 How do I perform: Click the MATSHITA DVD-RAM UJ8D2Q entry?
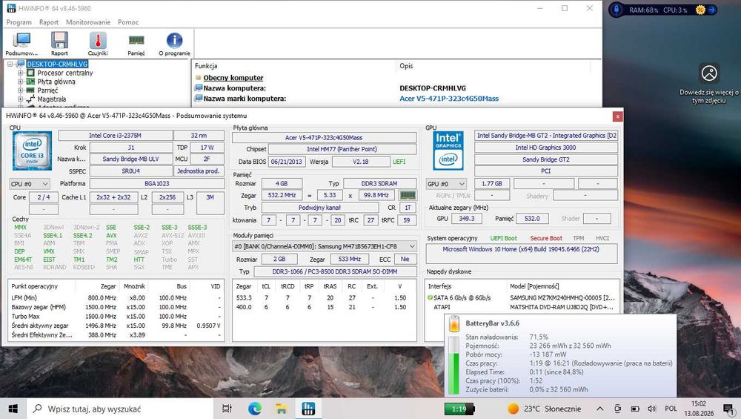coord(562,307)
